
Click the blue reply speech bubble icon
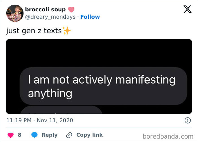pos(34,135)
